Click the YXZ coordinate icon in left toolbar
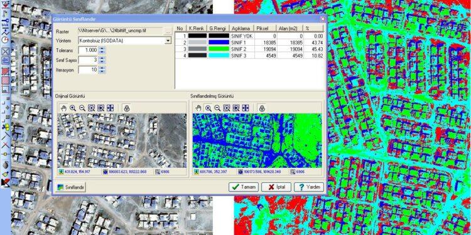 [x=5, y=4]
